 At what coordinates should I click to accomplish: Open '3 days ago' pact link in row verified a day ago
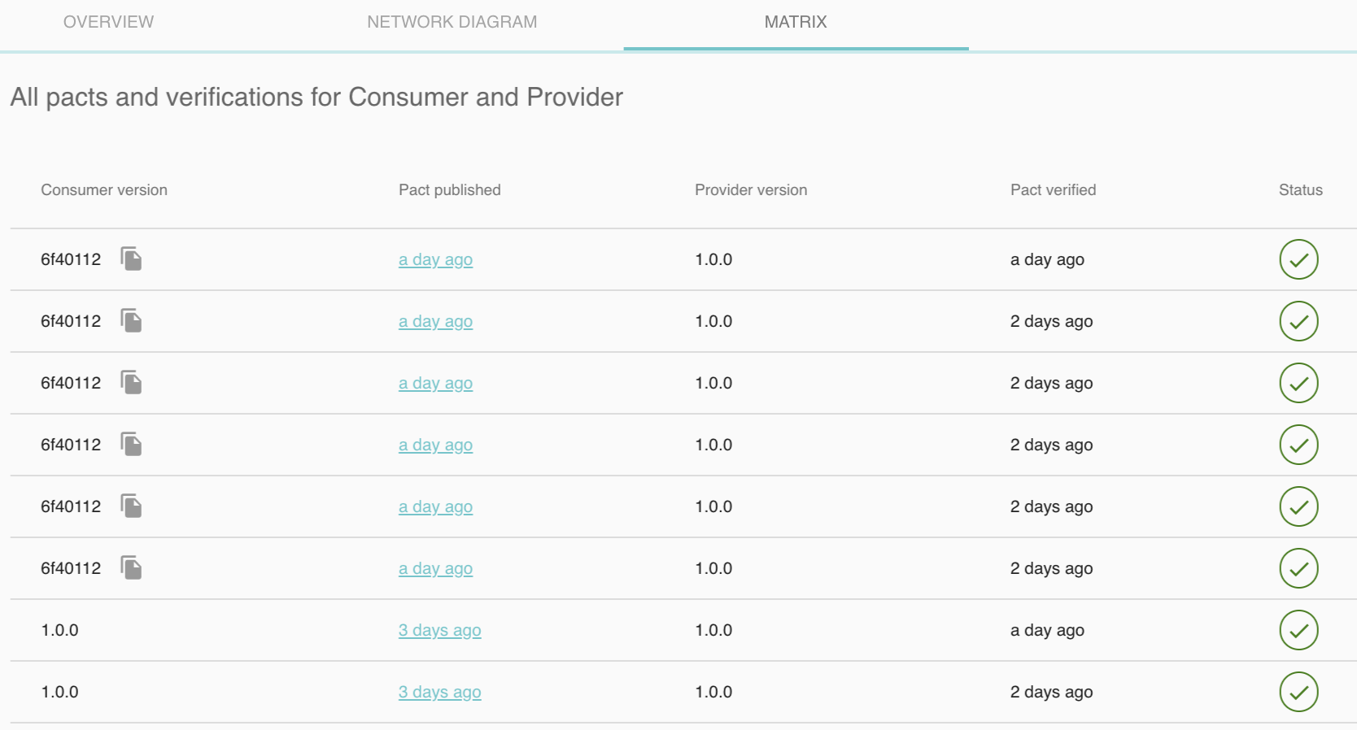tap(439, 630)
